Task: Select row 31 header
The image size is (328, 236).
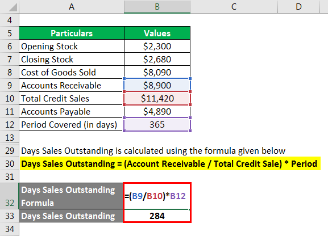Action: pyautogui.click(x=10, y=176)
